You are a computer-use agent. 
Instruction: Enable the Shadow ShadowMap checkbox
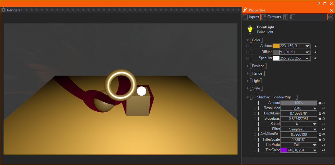pyautogui.click(x=253, y=97)
